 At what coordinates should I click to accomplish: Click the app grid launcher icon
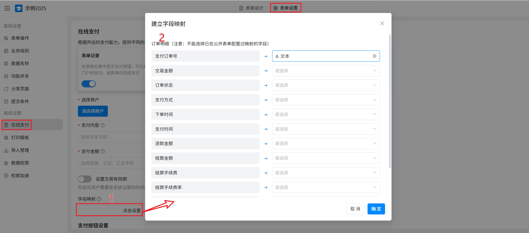pos(7,8)
